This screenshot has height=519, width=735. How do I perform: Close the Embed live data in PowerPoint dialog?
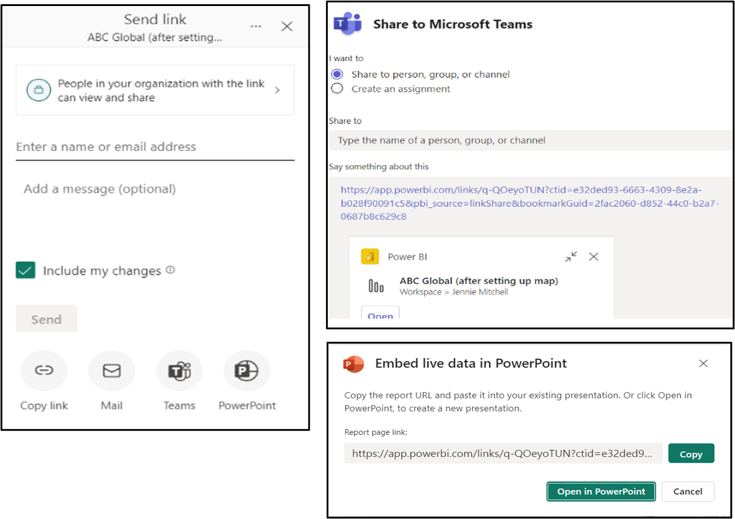click(x=703, y=363)
